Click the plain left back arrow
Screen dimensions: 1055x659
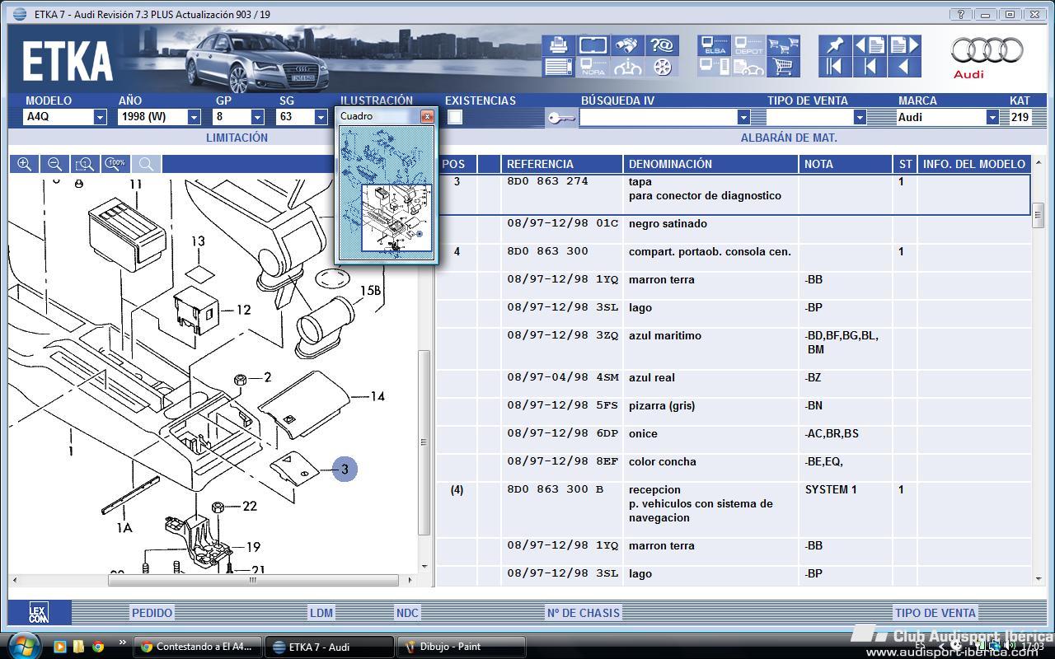[x=904, y=68]
